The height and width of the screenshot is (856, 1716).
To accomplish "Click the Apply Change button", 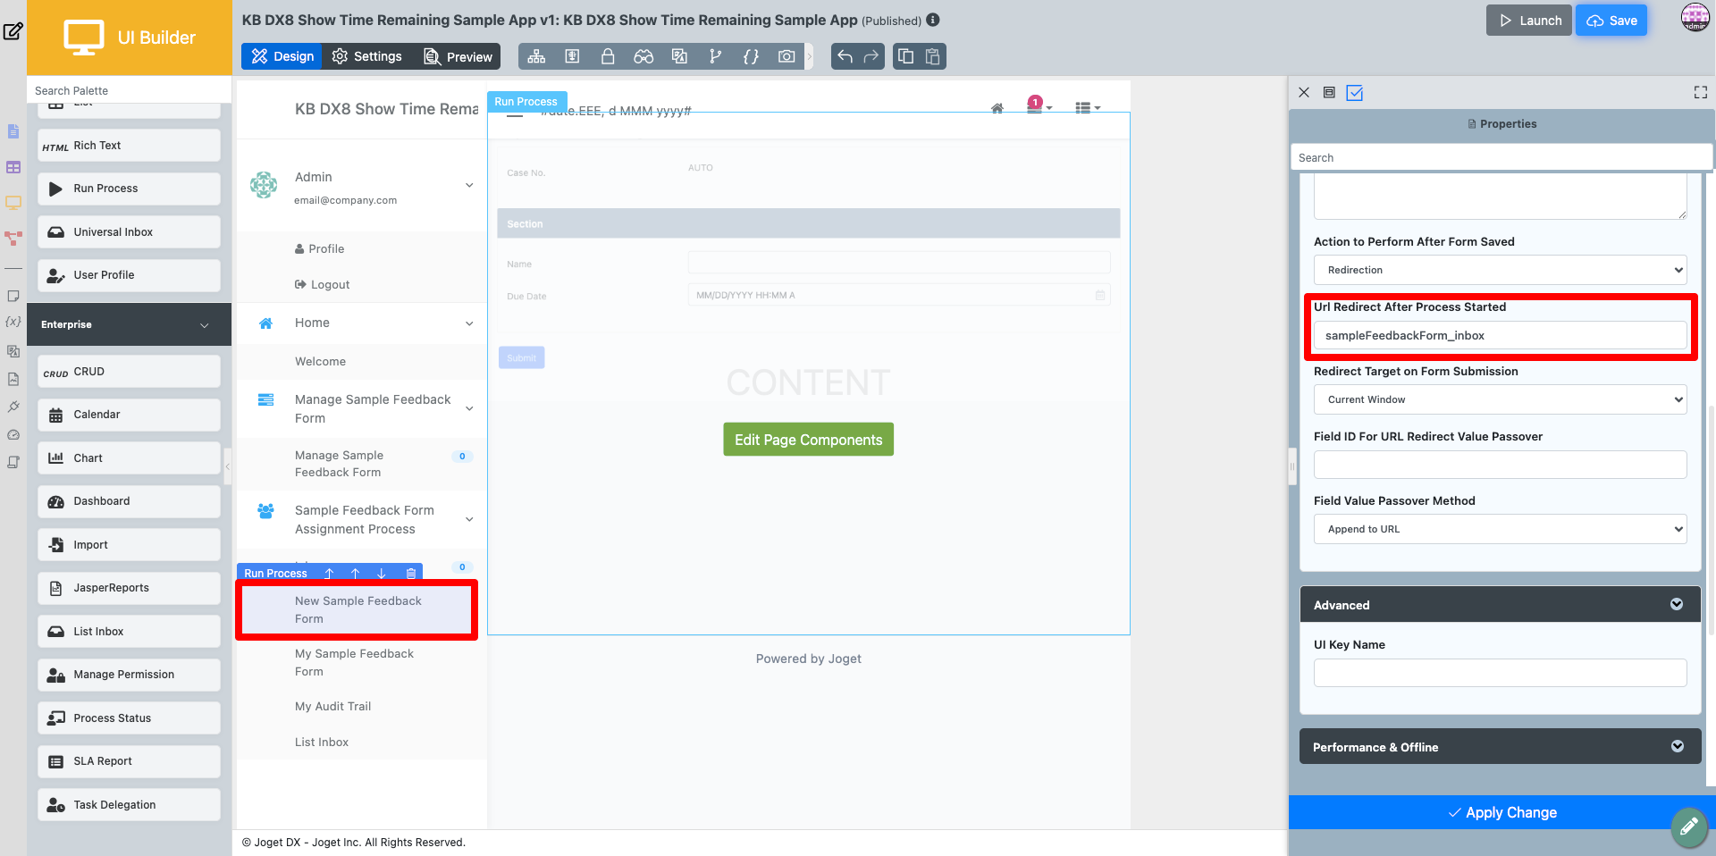I will (x=1501, y=812).
